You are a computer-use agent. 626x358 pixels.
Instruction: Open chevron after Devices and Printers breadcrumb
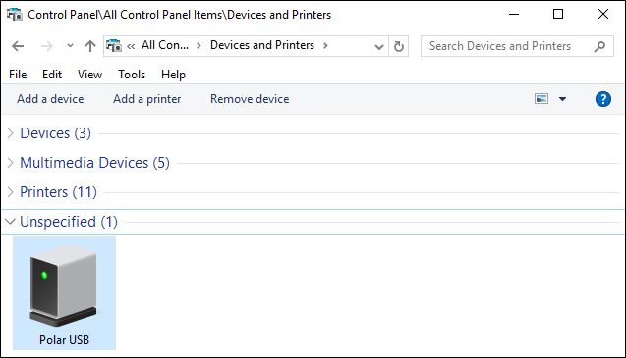(x=326, y=45)
